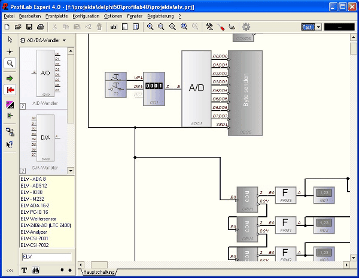This screenshot has width=359, height=278.
Task: Click the green right arrow icon
Action: point(10,78)
